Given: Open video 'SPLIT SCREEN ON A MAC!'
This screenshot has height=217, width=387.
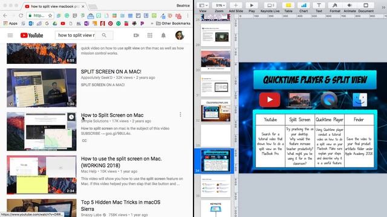Looking at the screenshot, I should click(x=111, y=72).
